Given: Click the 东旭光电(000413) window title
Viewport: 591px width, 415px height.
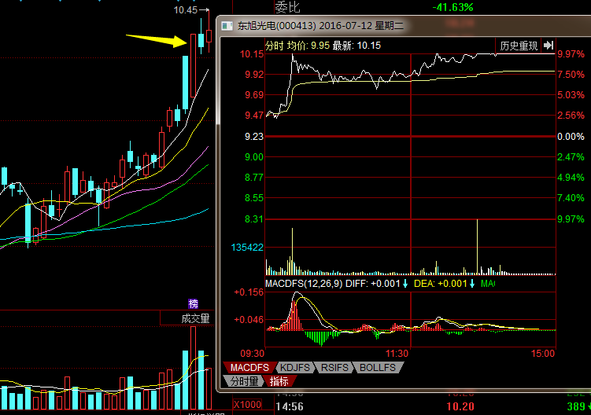Looking at the screenshot, I should click(x=273, y=26).
